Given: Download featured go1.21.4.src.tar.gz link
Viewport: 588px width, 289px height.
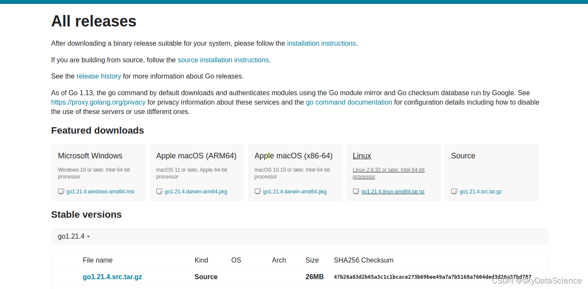Looking at the screenshot, I should tap(481, 192).
